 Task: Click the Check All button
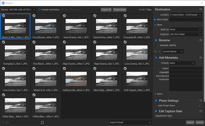coord(106,10)
